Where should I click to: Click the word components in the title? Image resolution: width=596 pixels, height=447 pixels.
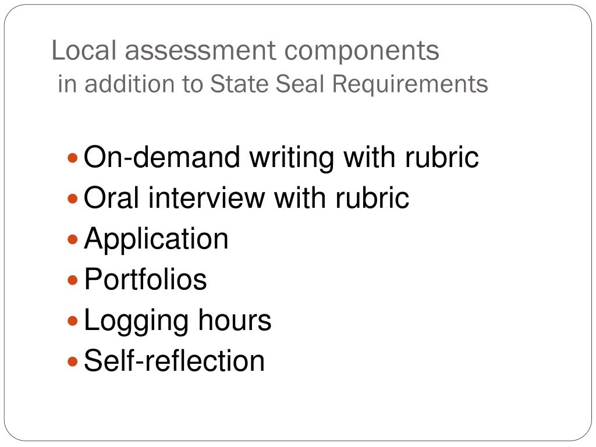362,52
